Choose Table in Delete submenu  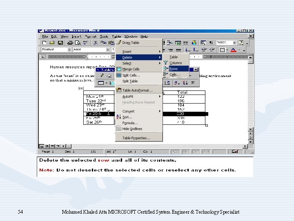click(x=176, y=57)
